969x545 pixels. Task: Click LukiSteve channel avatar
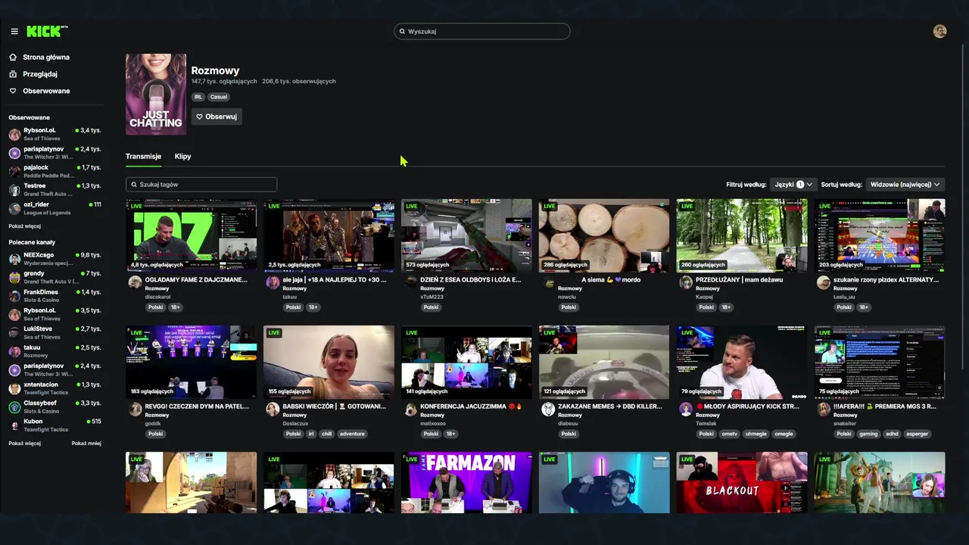14,333
